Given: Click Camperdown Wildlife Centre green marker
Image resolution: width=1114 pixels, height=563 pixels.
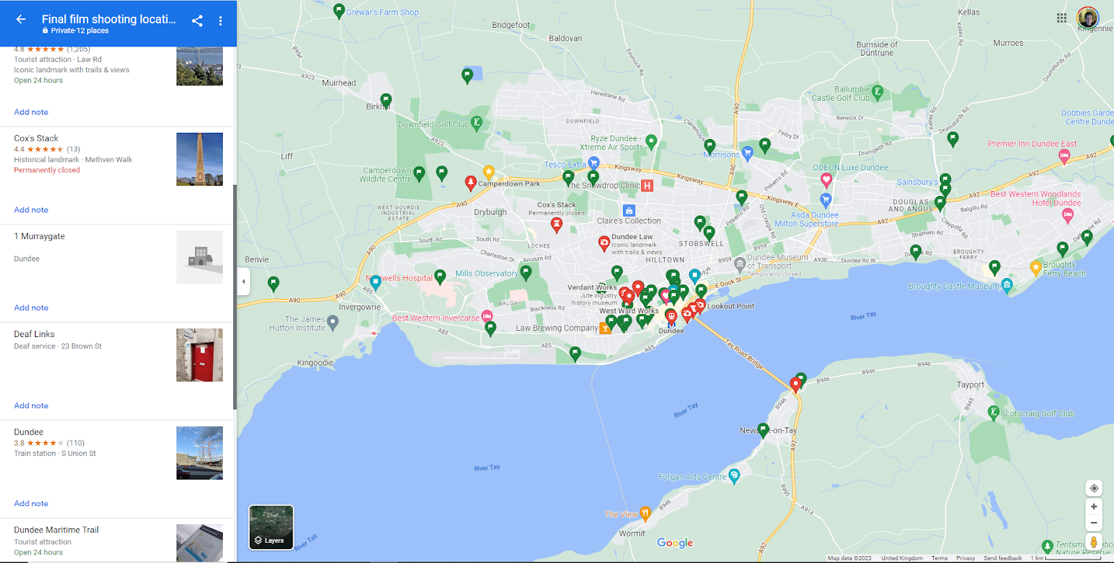Looking at the screenshot, I should point(419,173).
